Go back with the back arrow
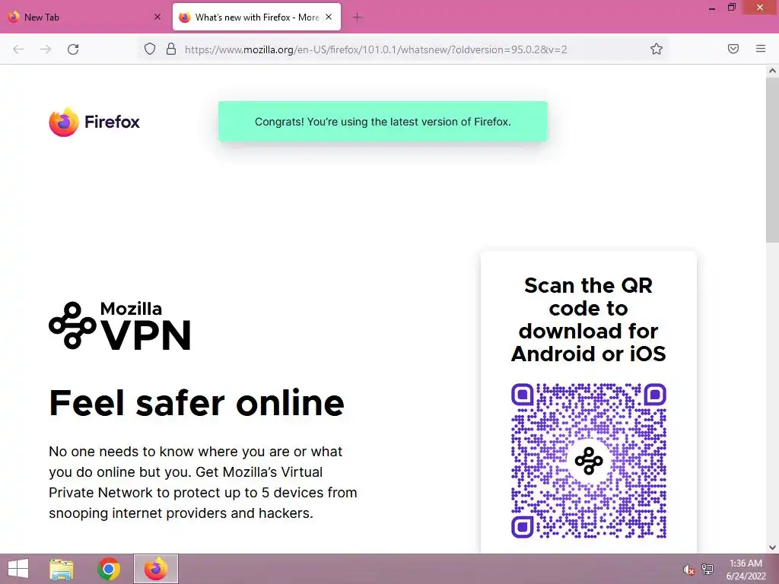The image size is (779, 584). coord(18,49)
